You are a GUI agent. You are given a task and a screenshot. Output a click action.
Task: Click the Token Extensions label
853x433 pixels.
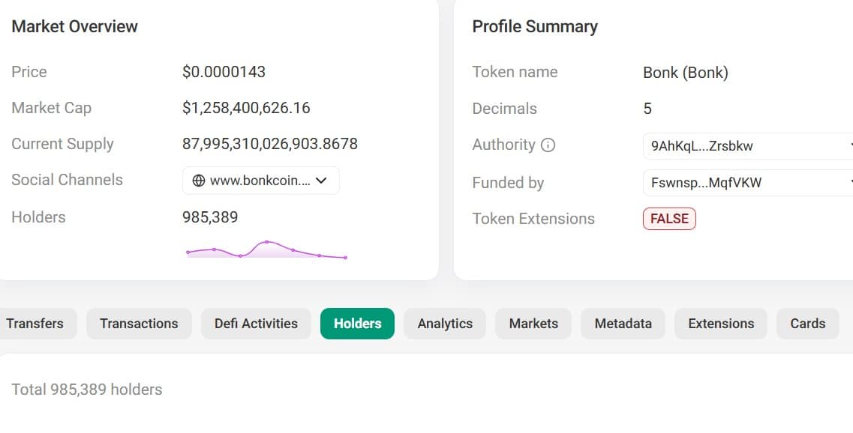(x=533, y=219)
